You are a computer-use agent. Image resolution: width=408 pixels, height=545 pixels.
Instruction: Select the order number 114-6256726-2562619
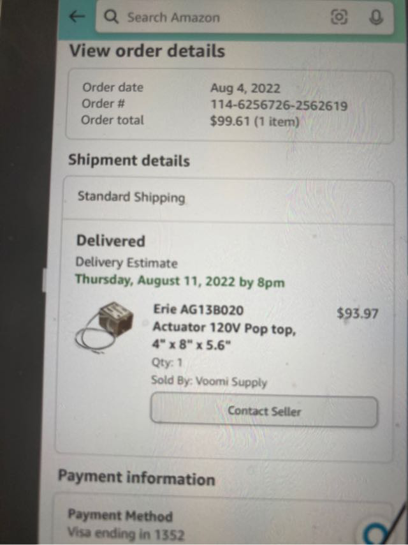279,105
